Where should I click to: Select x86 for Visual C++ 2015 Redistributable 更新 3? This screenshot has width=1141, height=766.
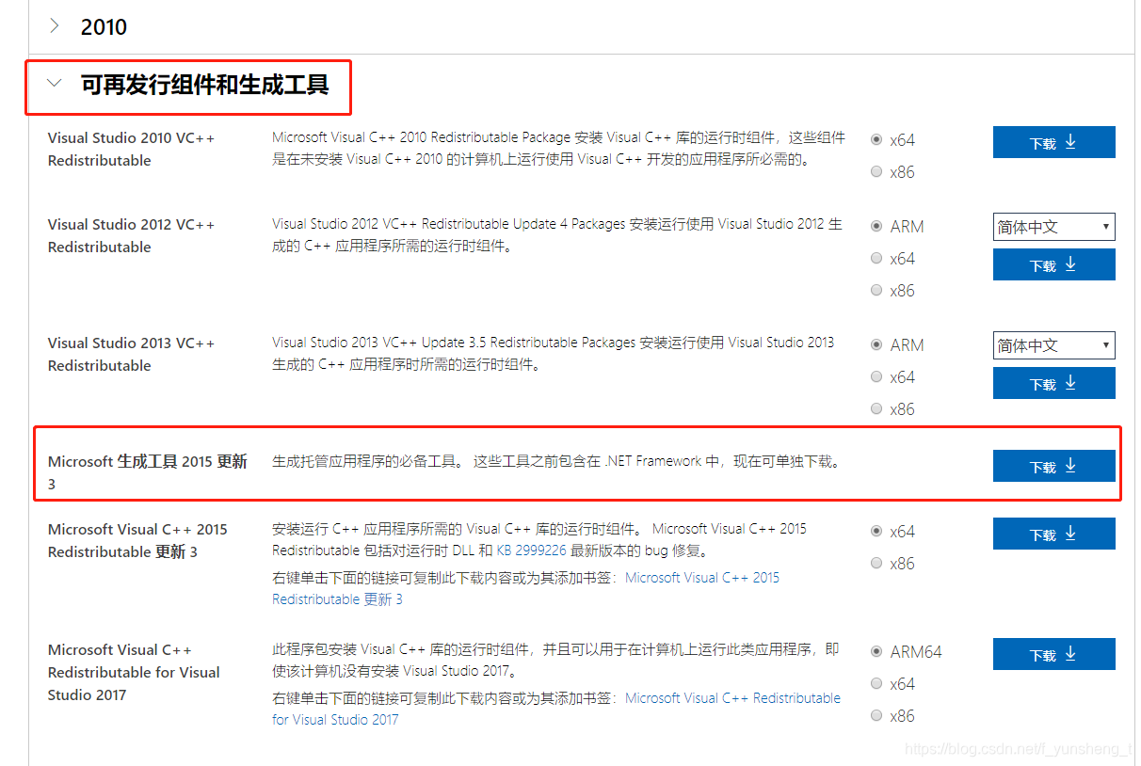pos(876,563)
